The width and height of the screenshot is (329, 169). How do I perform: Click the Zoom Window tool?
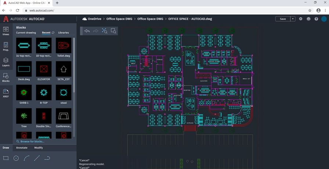(x=113, y=31)
